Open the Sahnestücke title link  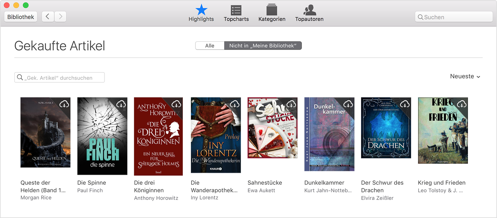(265, 183)
